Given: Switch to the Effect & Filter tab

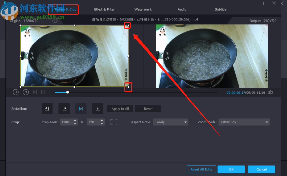Looking at the screenshot, I should coord(104,9).
